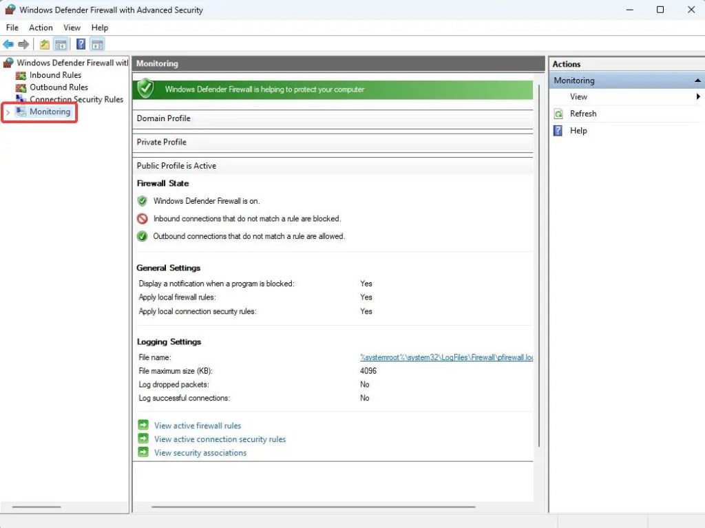
Task: Select Monitoring in the console tree
Action: 50,112
